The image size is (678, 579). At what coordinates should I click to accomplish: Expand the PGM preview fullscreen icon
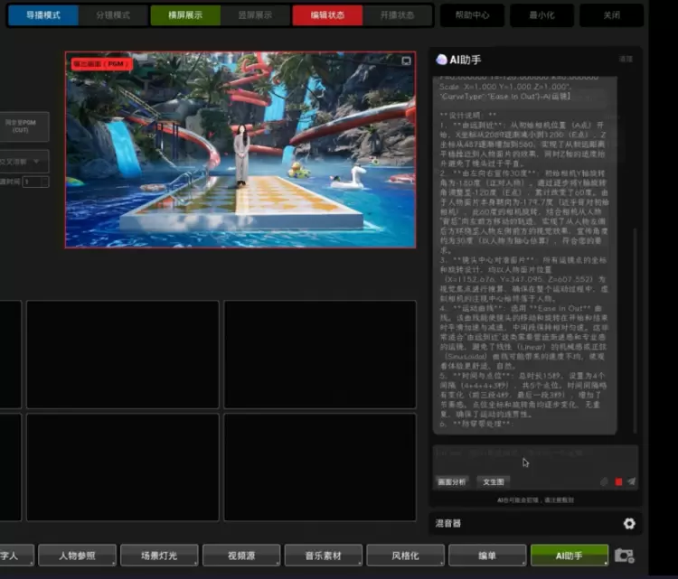click(x=407, y=61)
